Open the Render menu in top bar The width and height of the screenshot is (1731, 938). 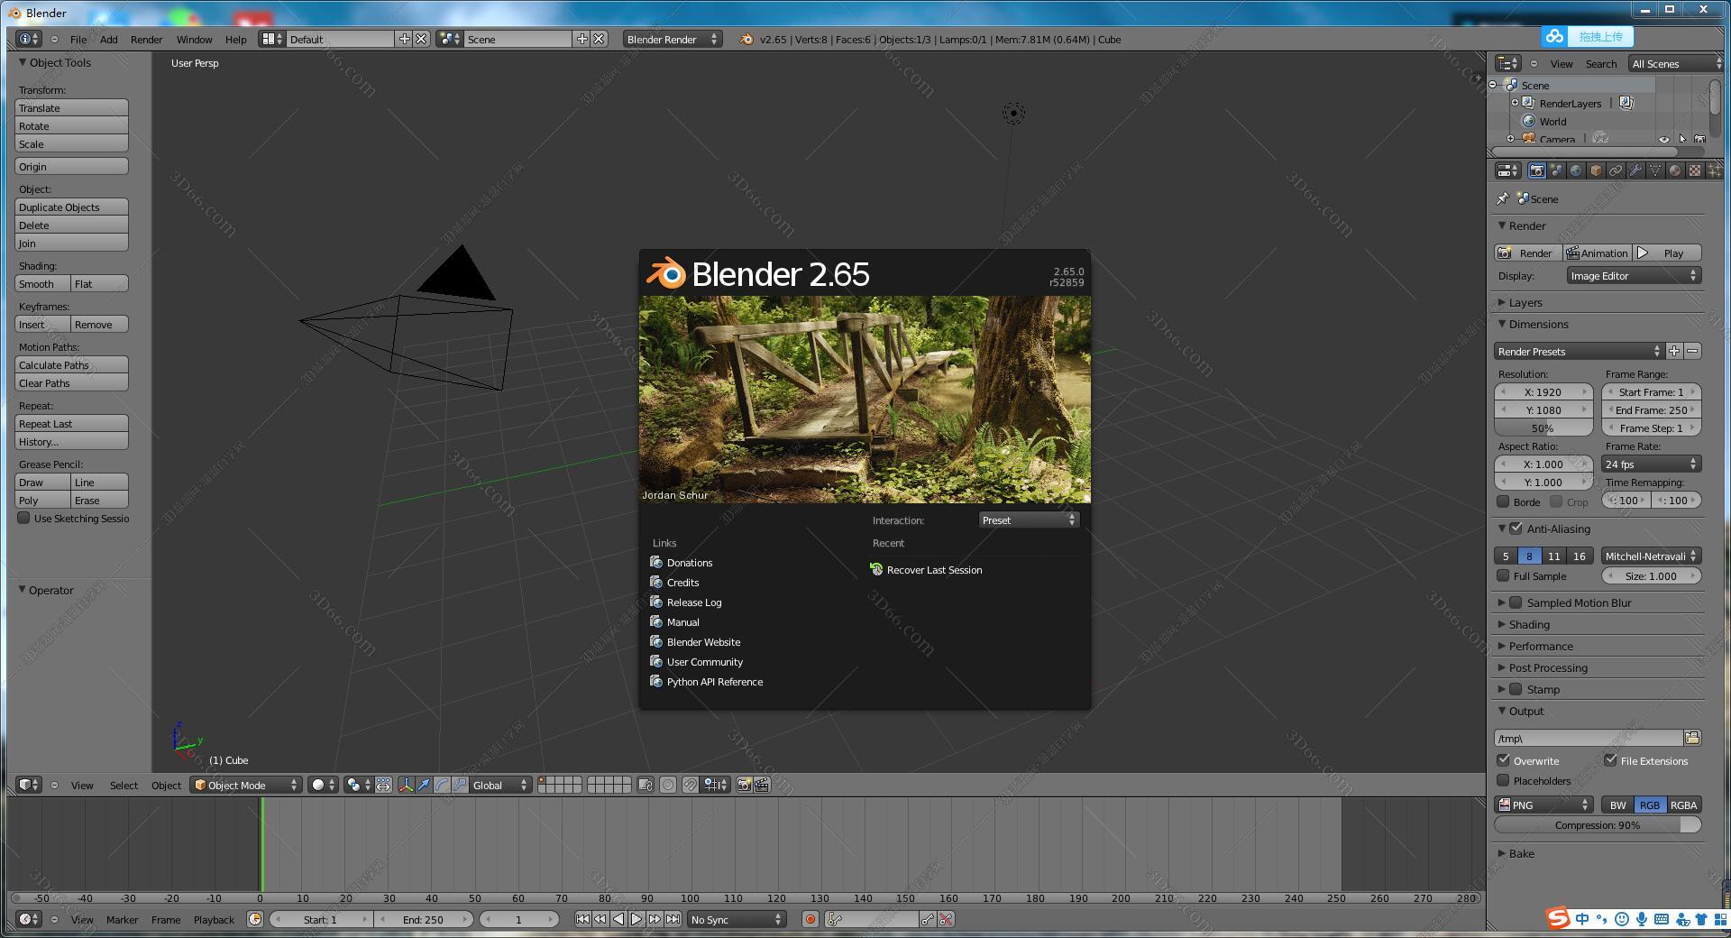[146, 39]
